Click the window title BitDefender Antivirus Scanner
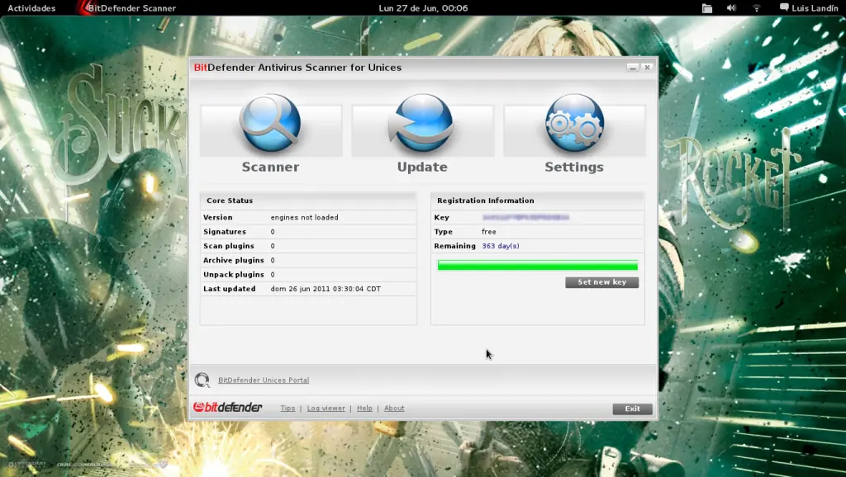Screen dimensions: 846x477 [297, 68]
